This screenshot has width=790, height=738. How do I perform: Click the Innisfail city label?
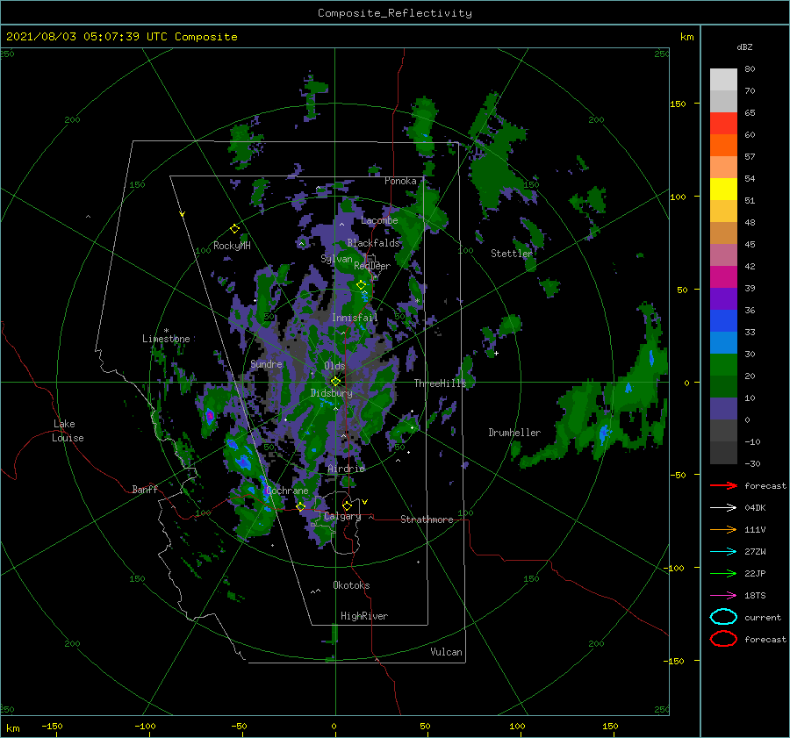(x=355, y=318)
